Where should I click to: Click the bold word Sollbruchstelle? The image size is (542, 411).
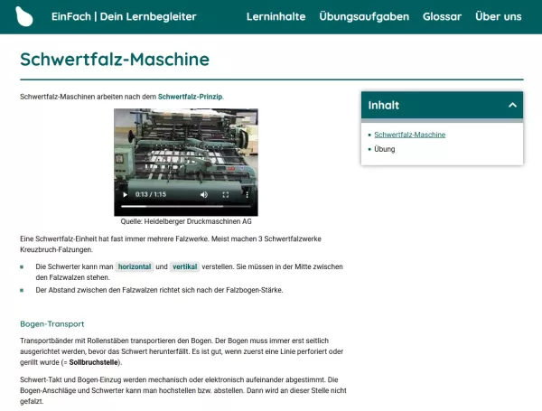pyautogui.click(x=93, y=362)
